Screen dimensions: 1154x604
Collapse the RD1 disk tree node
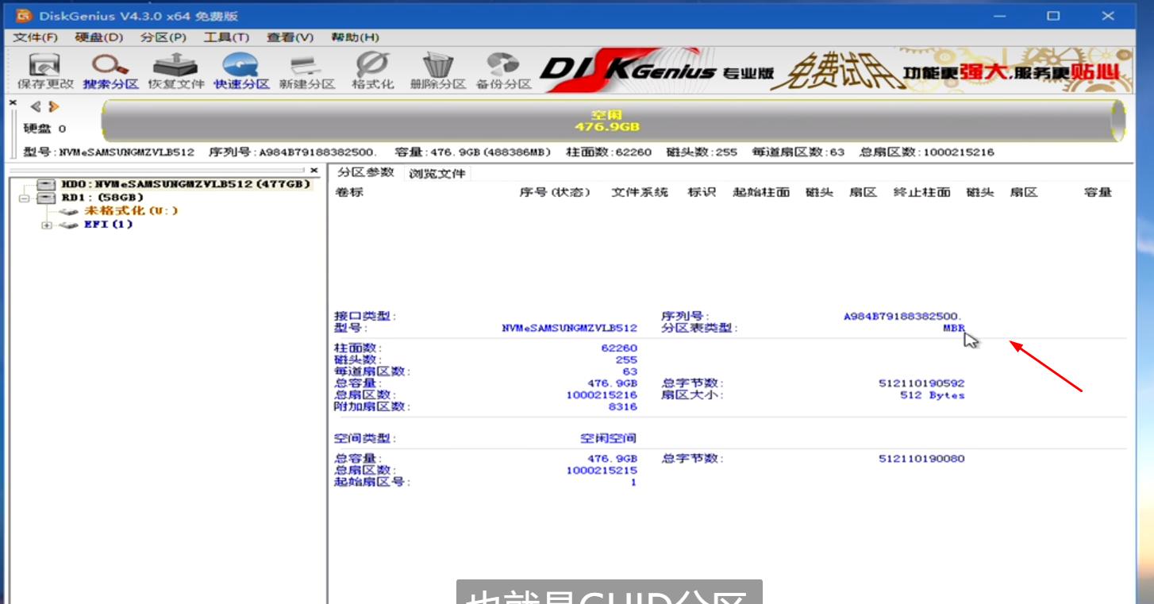(25, 198)
